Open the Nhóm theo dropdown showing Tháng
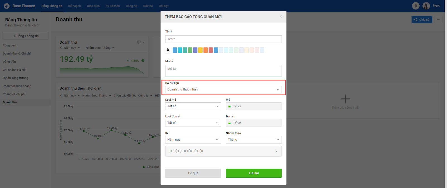 pos(254,140)
